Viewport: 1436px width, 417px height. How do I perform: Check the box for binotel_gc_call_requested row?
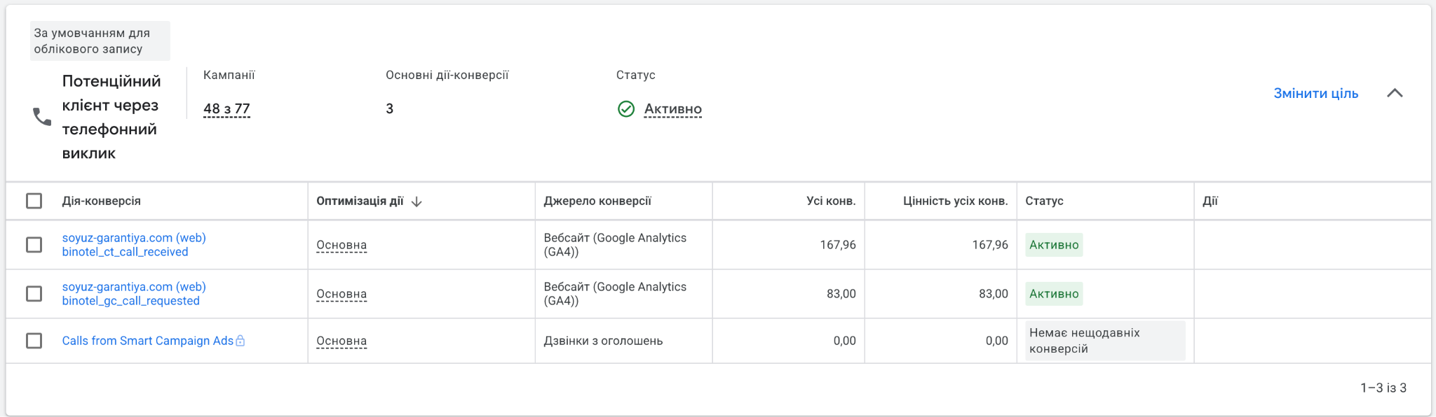coord(34,294)
